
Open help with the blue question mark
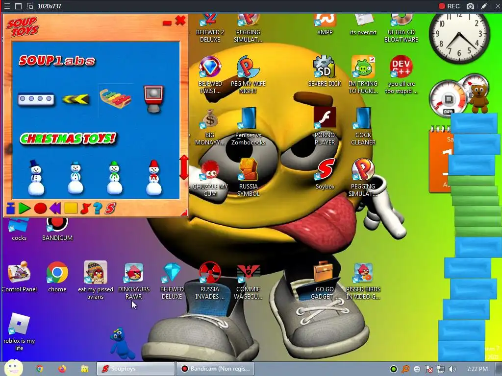click(98, 209)
